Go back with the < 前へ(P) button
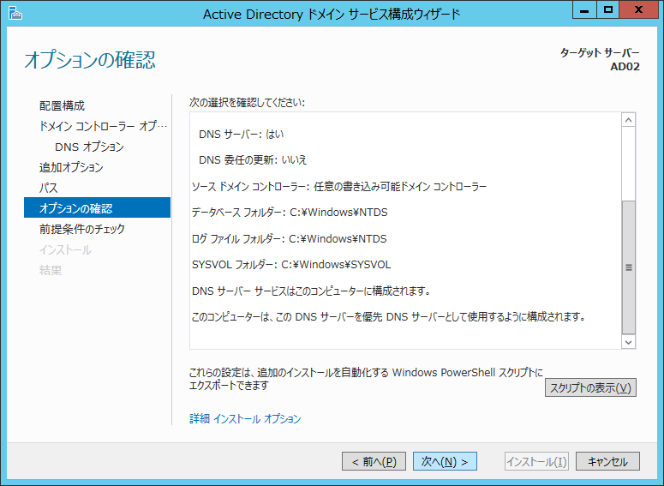This screenshot has width=664, height=486. pyautogui.click(x=374, y=461)
